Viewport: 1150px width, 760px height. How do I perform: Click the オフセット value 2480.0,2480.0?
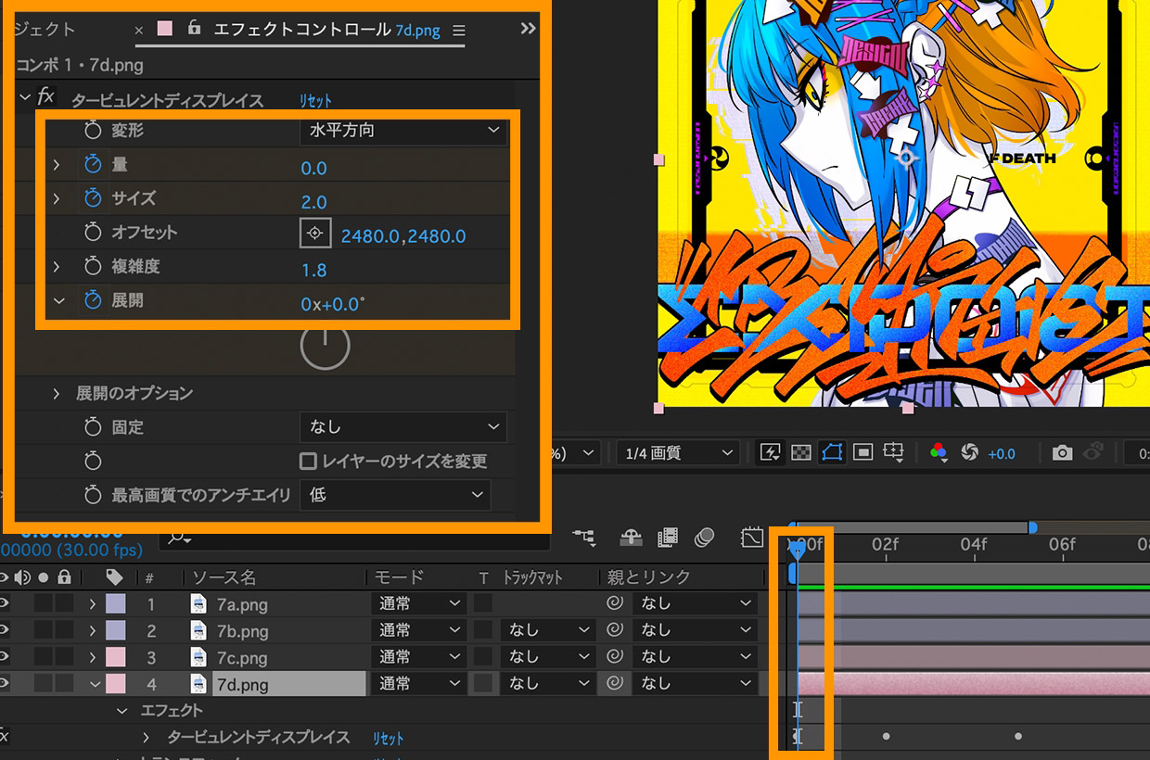point(403,236)
